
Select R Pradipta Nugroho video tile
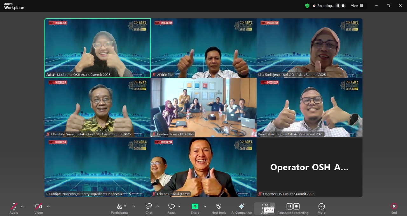(x=98, y=167)
